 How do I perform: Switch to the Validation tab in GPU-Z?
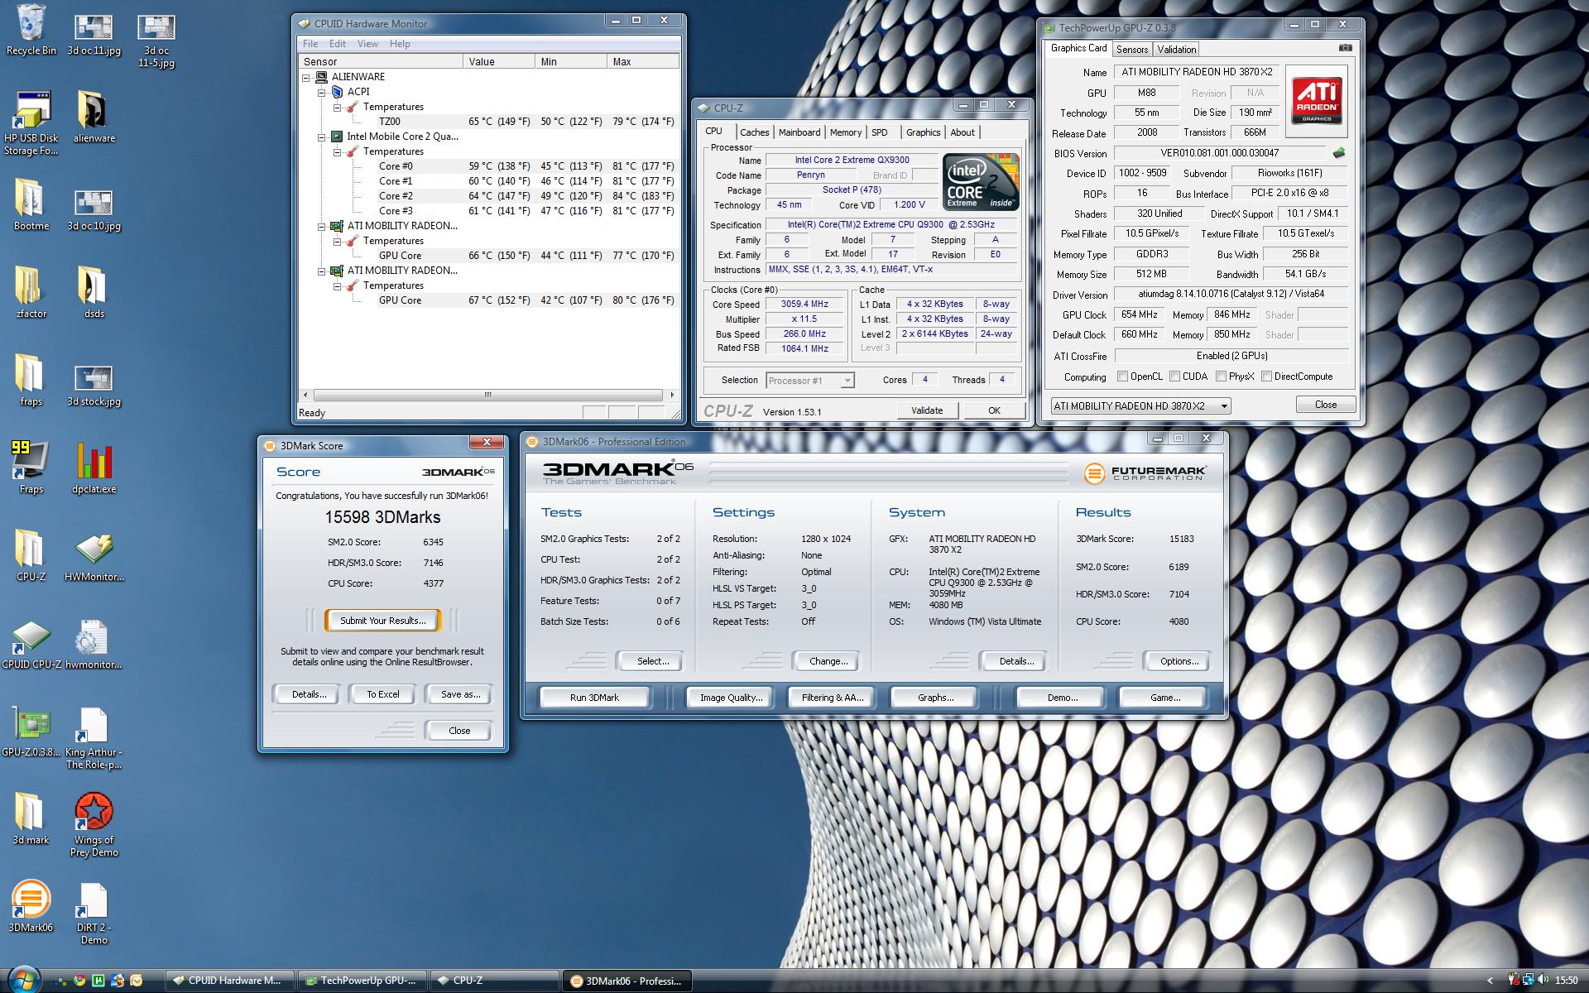tap(1176, 50)
